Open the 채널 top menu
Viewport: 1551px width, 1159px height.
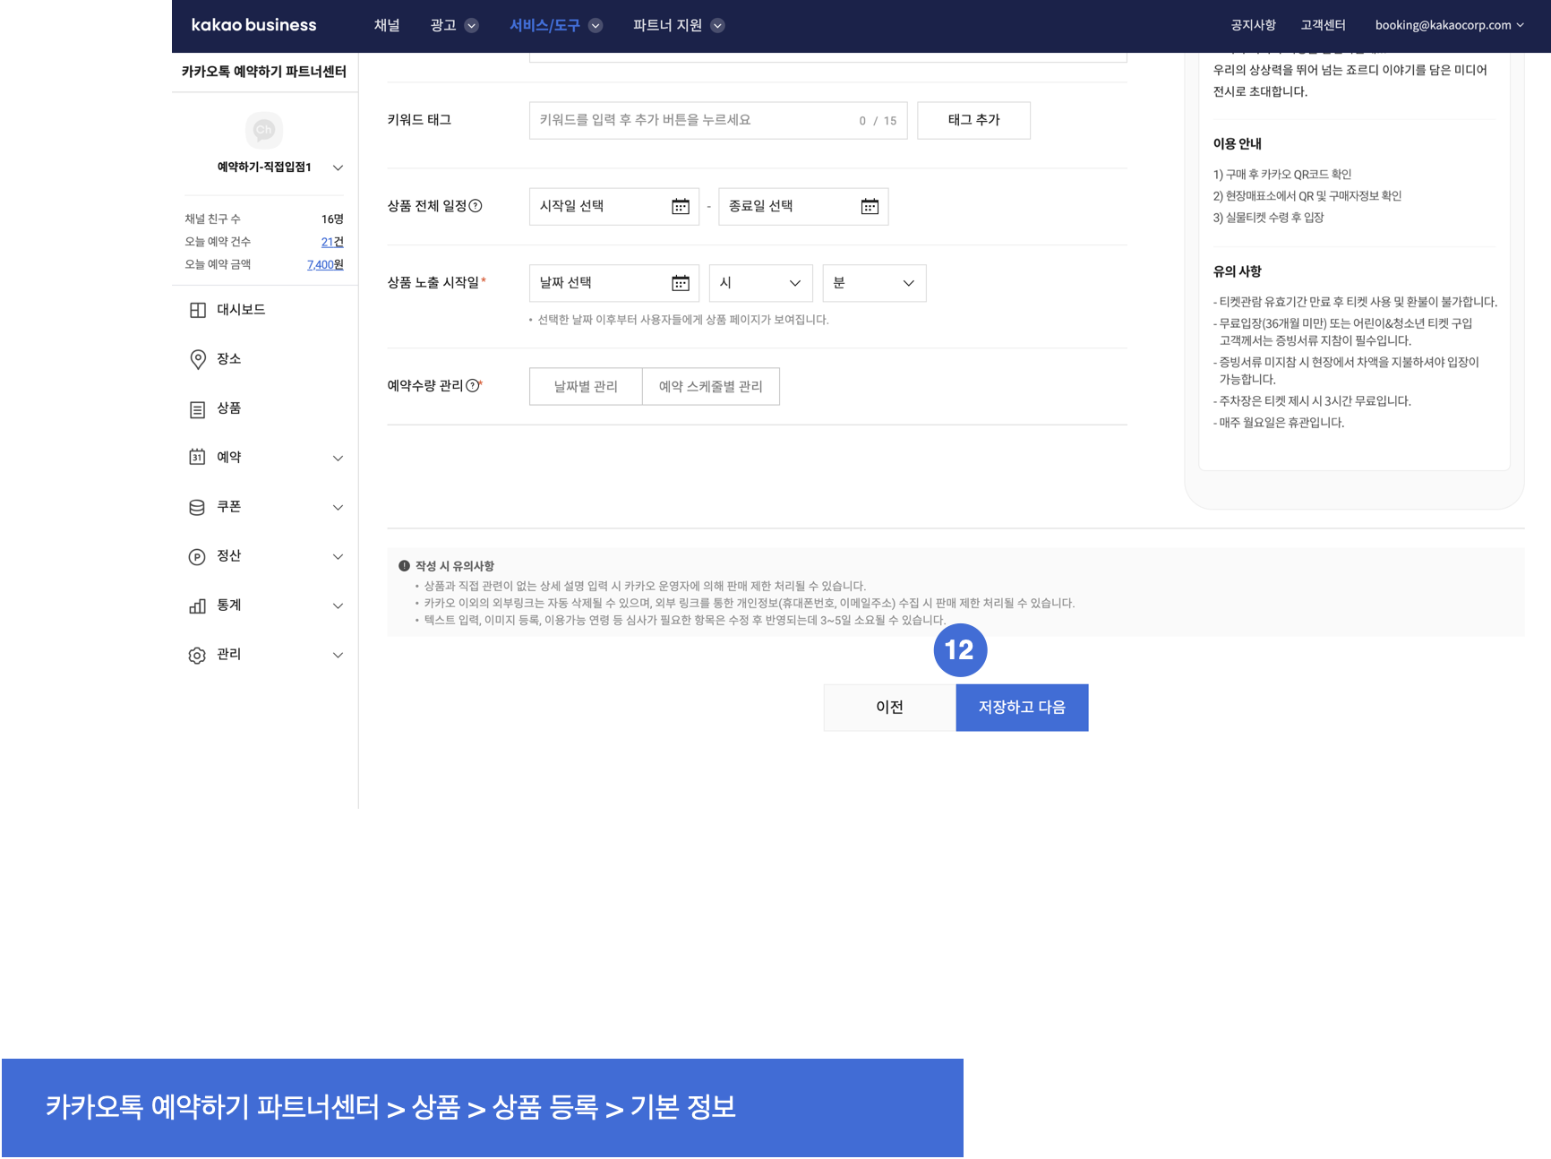click(x=387, y=25)
